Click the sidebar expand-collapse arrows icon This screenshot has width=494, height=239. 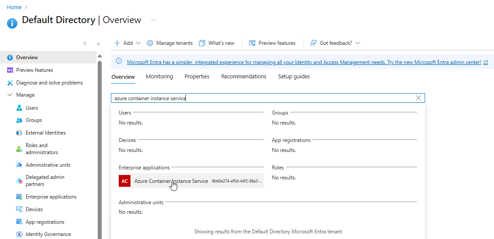pyautogui.click(x=85, y=44)
